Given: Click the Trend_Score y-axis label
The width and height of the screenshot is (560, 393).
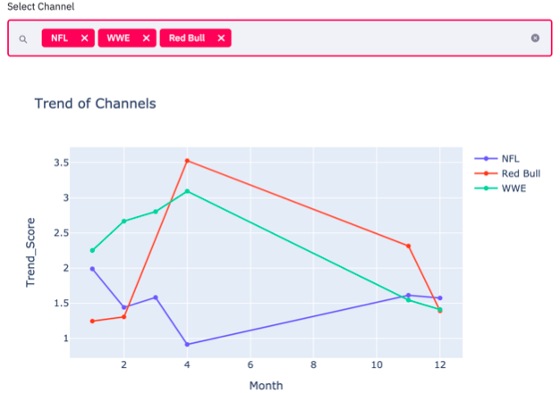Looking at the screenshot, I should pos(30,255).
